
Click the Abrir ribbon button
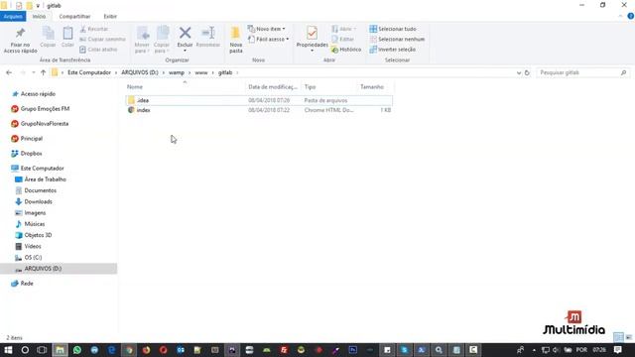[x=343, y=29]
